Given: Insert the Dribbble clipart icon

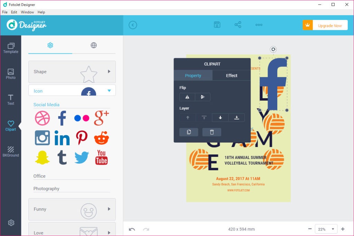Looking at the screenshot, I should pyautogui.click(x=42, y=118).
